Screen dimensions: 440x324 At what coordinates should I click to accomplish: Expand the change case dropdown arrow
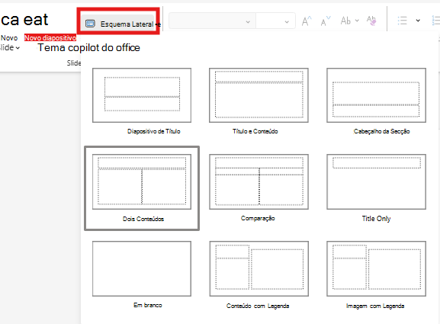357,21
